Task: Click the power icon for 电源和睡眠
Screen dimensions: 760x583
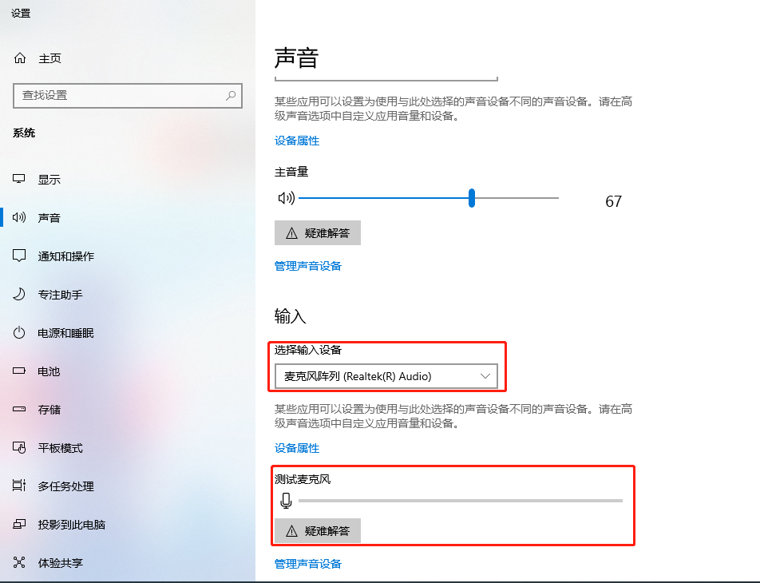Action: pos(19,333)
